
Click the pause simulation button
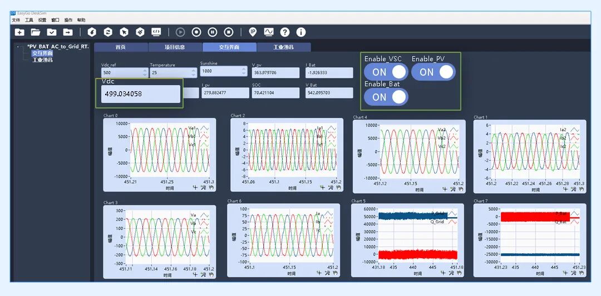[x=213, y=32]
